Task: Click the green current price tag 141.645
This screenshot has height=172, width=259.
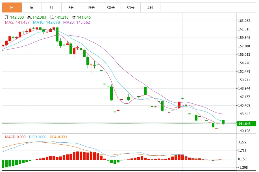Action: click(x=246, y=124)
